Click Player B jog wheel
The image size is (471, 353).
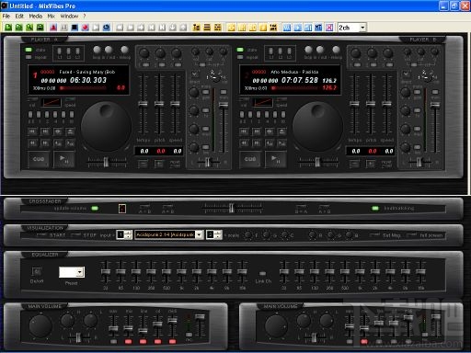coord(317,126)
